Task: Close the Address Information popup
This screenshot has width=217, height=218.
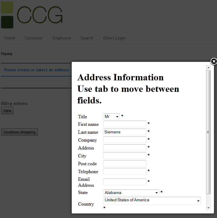Action: tap(214, 61)
